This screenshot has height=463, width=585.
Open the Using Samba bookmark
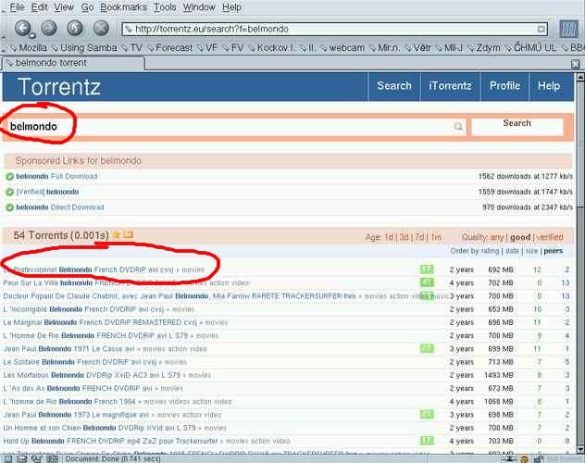click(x=84, y=48)
